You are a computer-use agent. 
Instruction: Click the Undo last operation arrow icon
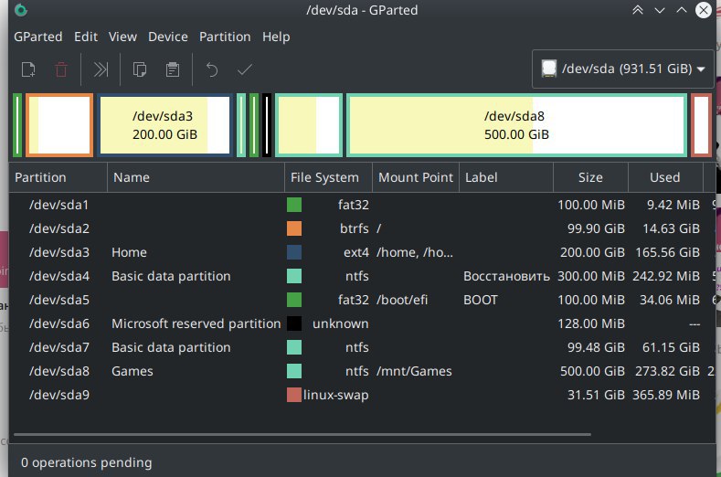(x=212, y=69)
